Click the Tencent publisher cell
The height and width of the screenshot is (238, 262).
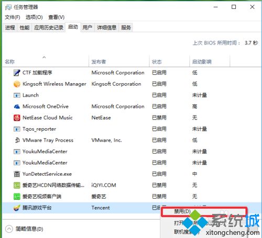tap(101, 208)
